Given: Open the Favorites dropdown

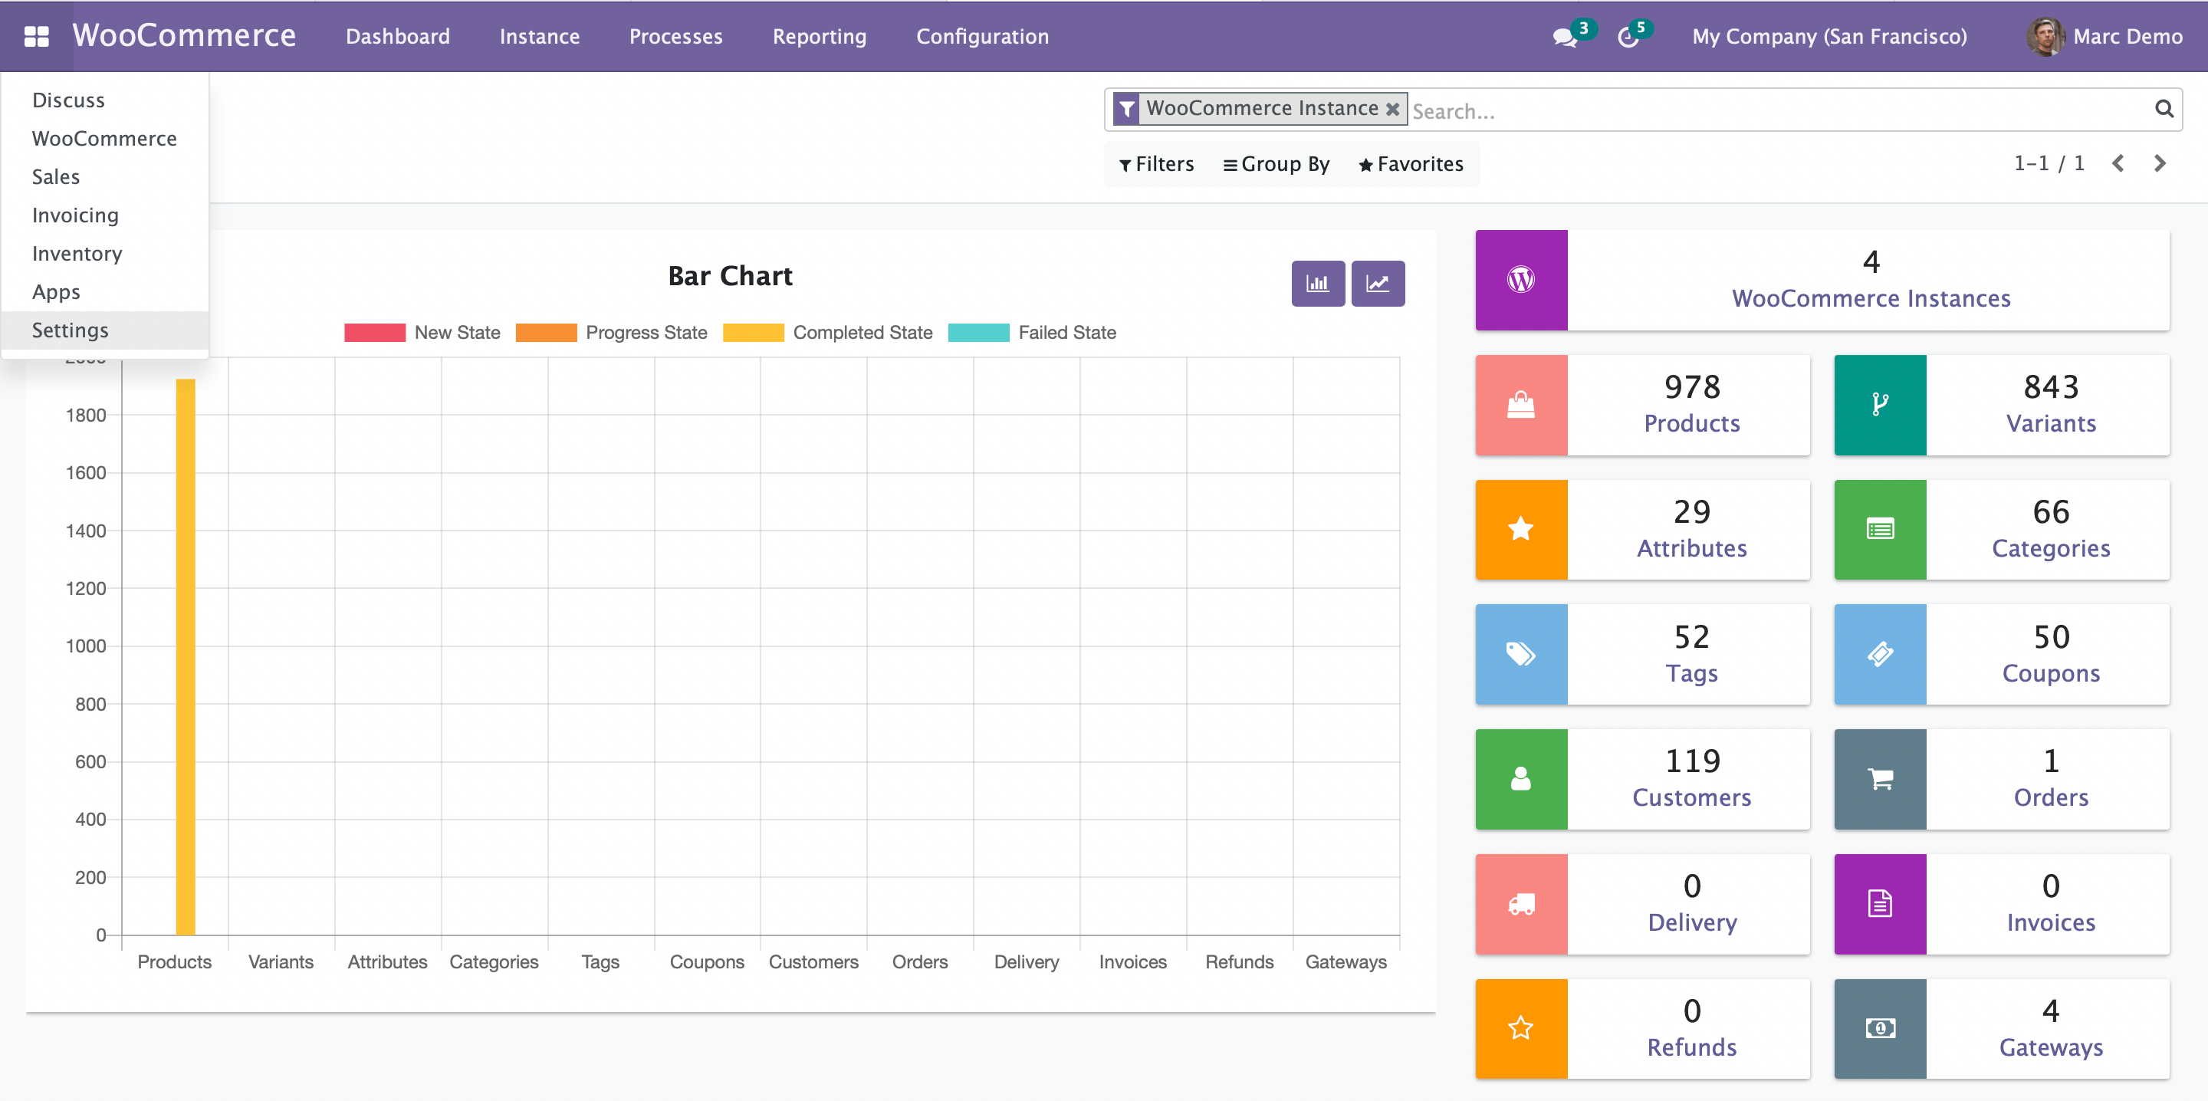Looking at the screenshot, I should click(1411, 164).
